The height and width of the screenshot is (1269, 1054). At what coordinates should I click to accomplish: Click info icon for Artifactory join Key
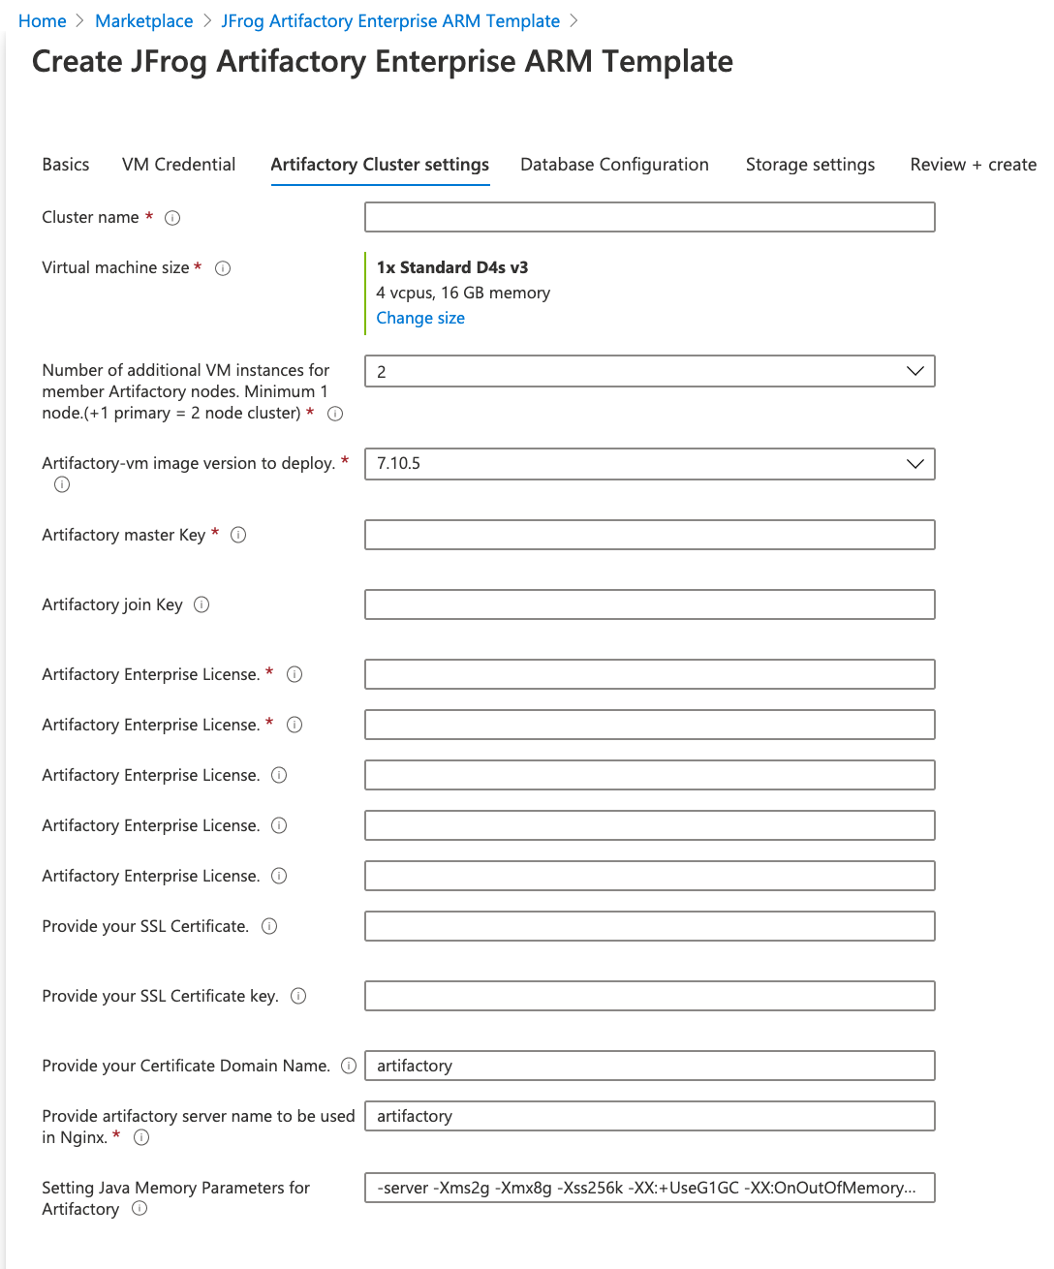coord(201,604)
